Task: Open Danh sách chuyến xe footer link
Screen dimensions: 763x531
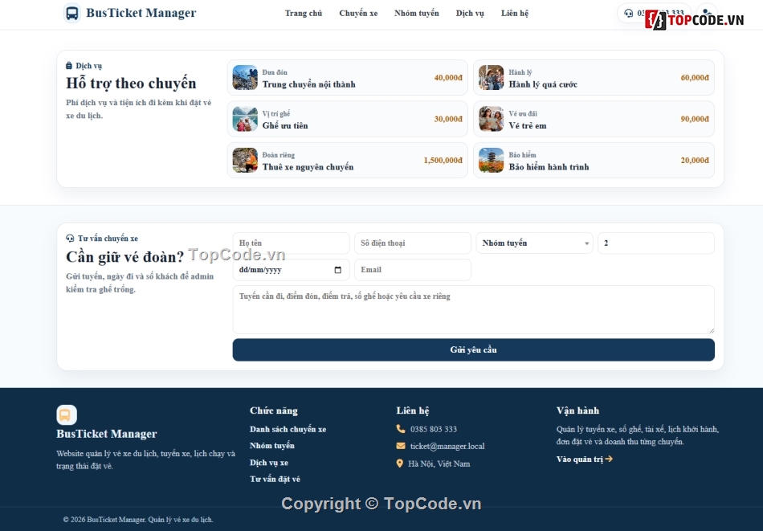Action: pyautogui.click(x=288, y=429)
